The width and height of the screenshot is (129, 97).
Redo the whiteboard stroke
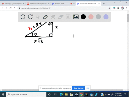pyautogui.click(x=30, y=17)
